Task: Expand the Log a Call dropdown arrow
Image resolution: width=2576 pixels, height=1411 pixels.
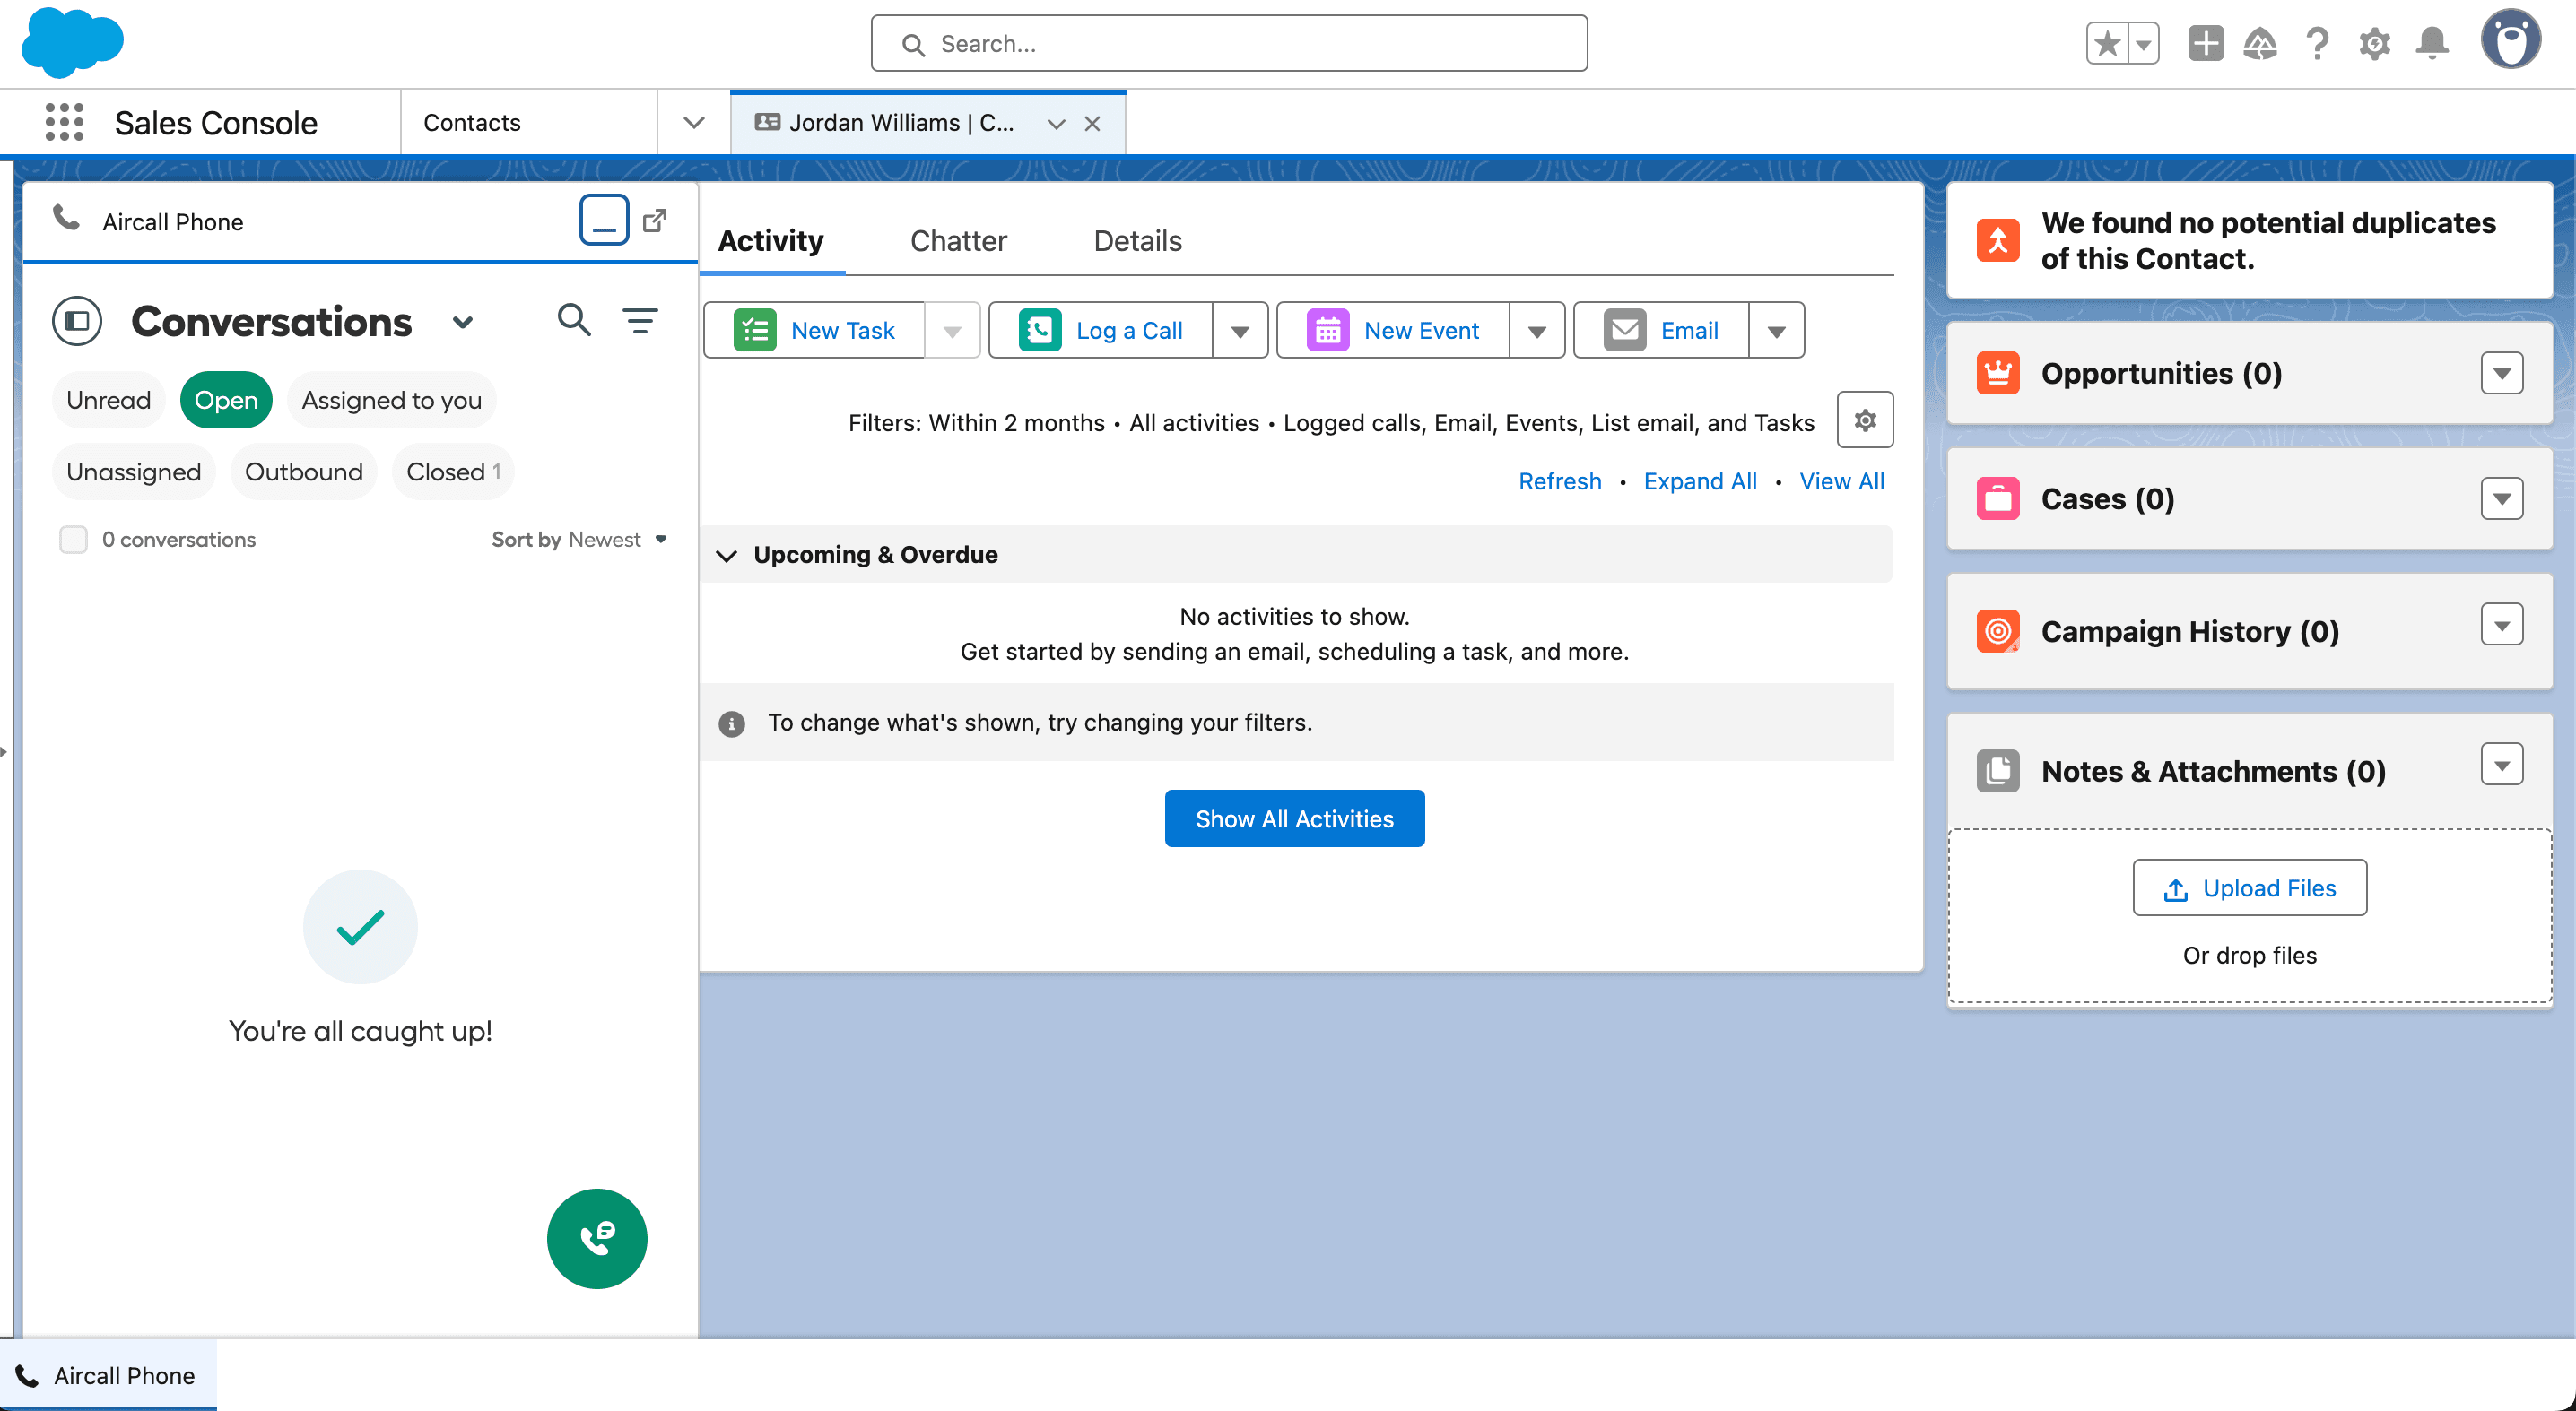Action: point(1239,331)
